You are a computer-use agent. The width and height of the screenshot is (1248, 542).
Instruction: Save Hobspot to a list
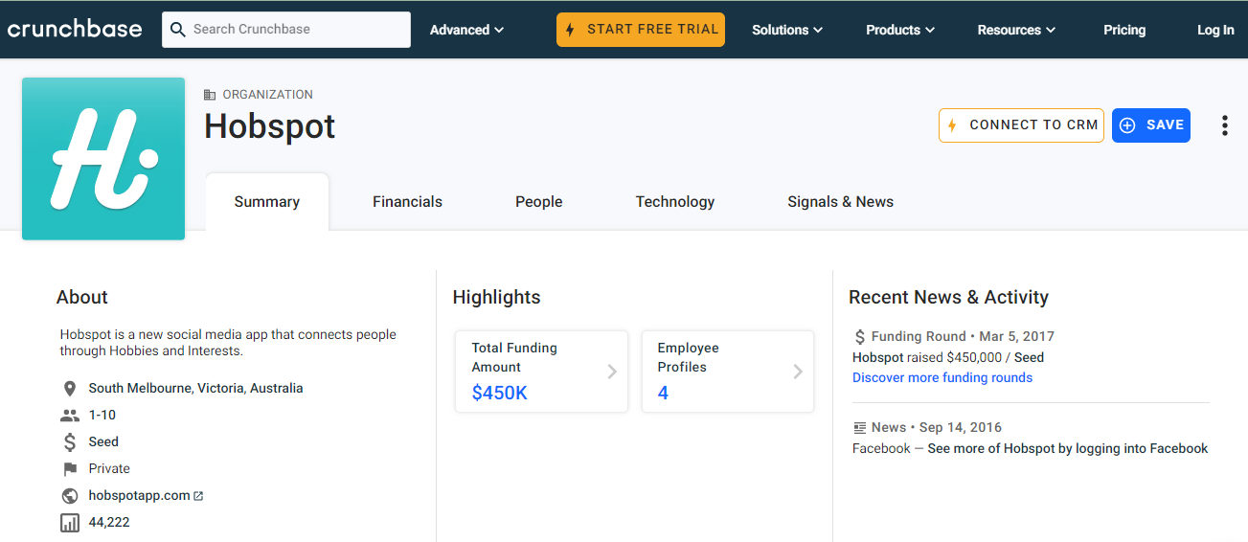[1151, 125]
